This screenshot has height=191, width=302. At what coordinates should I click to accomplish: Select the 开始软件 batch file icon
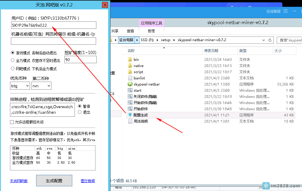130,109
